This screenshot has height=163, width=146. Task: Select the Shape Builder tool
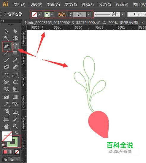(x=6, y=89)
